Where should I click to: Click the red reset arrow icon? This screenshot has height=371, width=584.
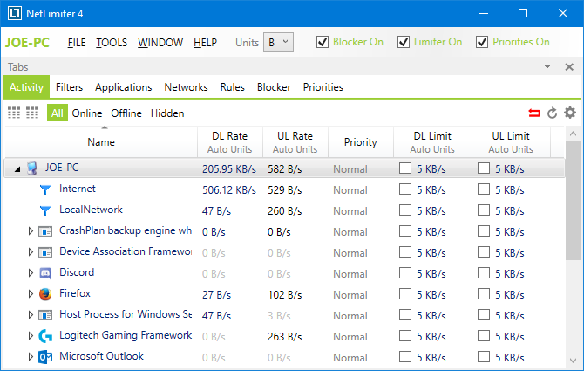pos(534,113)
